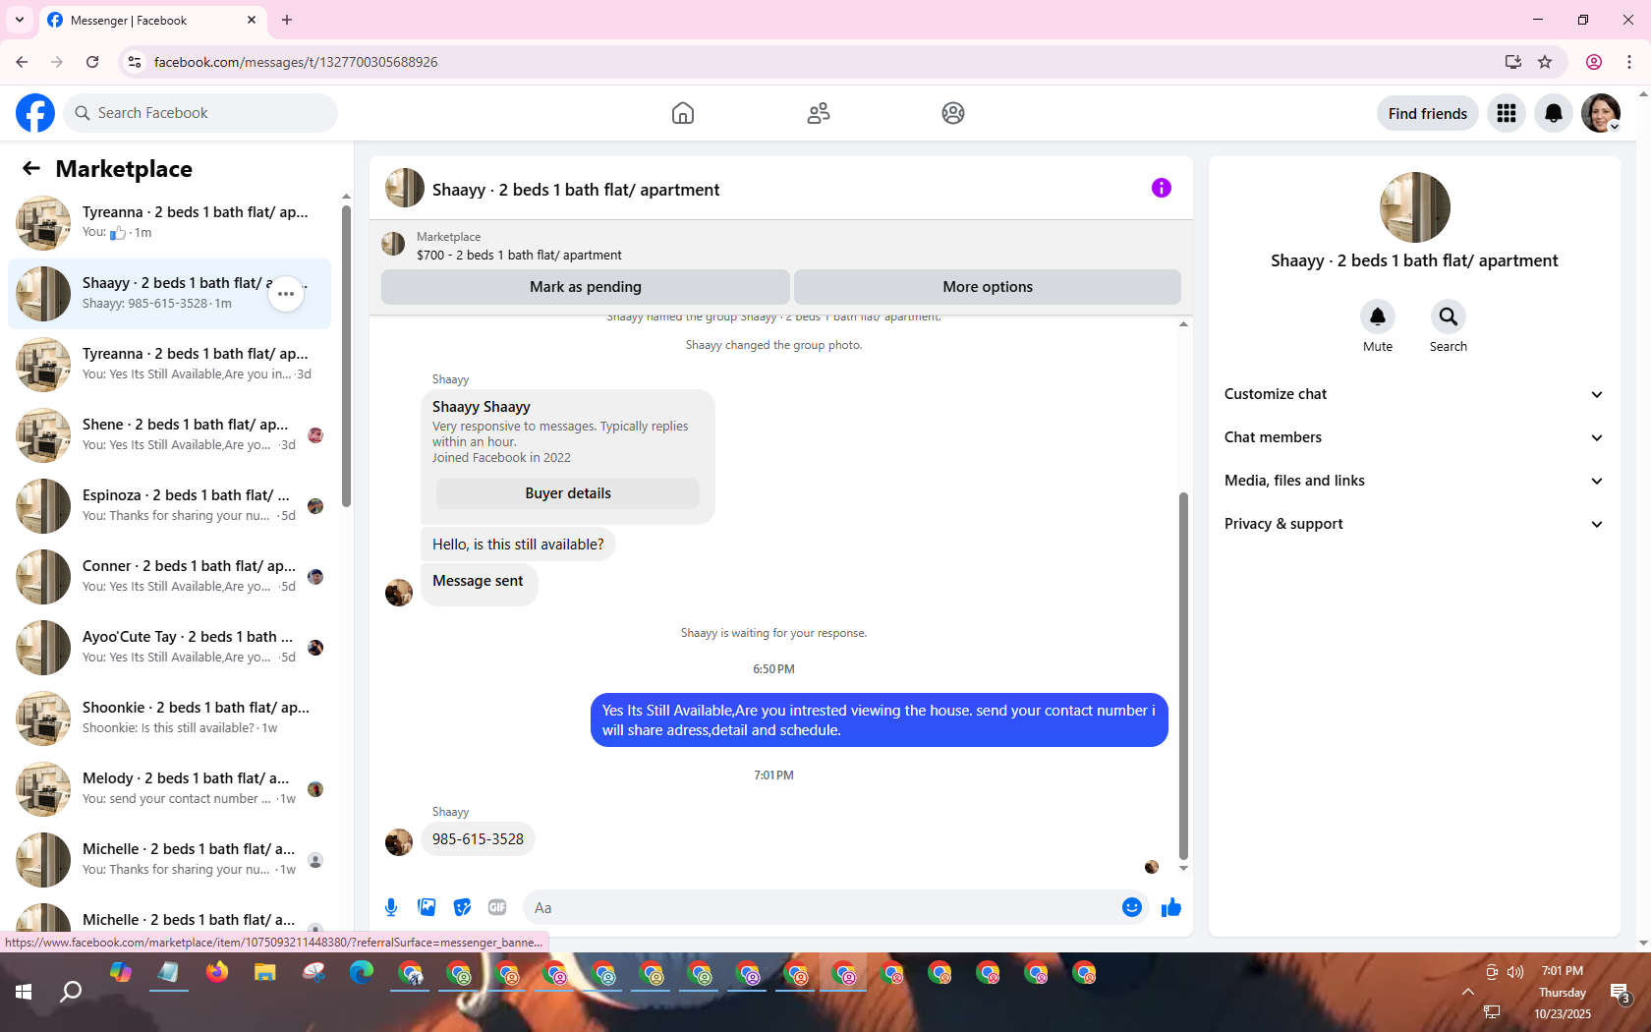Open Windows Start menu

(x=24, y=992)
